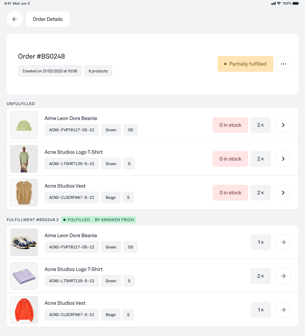Open unfulfilled Aime Leon Dore Beanie chevron
This screenshot has width=305, height=336.
[x=283, y=125]
